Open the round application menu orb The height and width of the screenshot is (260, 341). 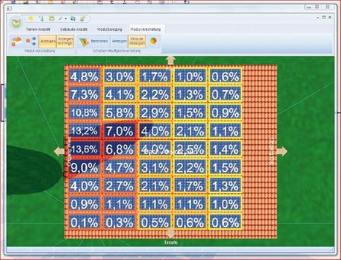[16, 22]
